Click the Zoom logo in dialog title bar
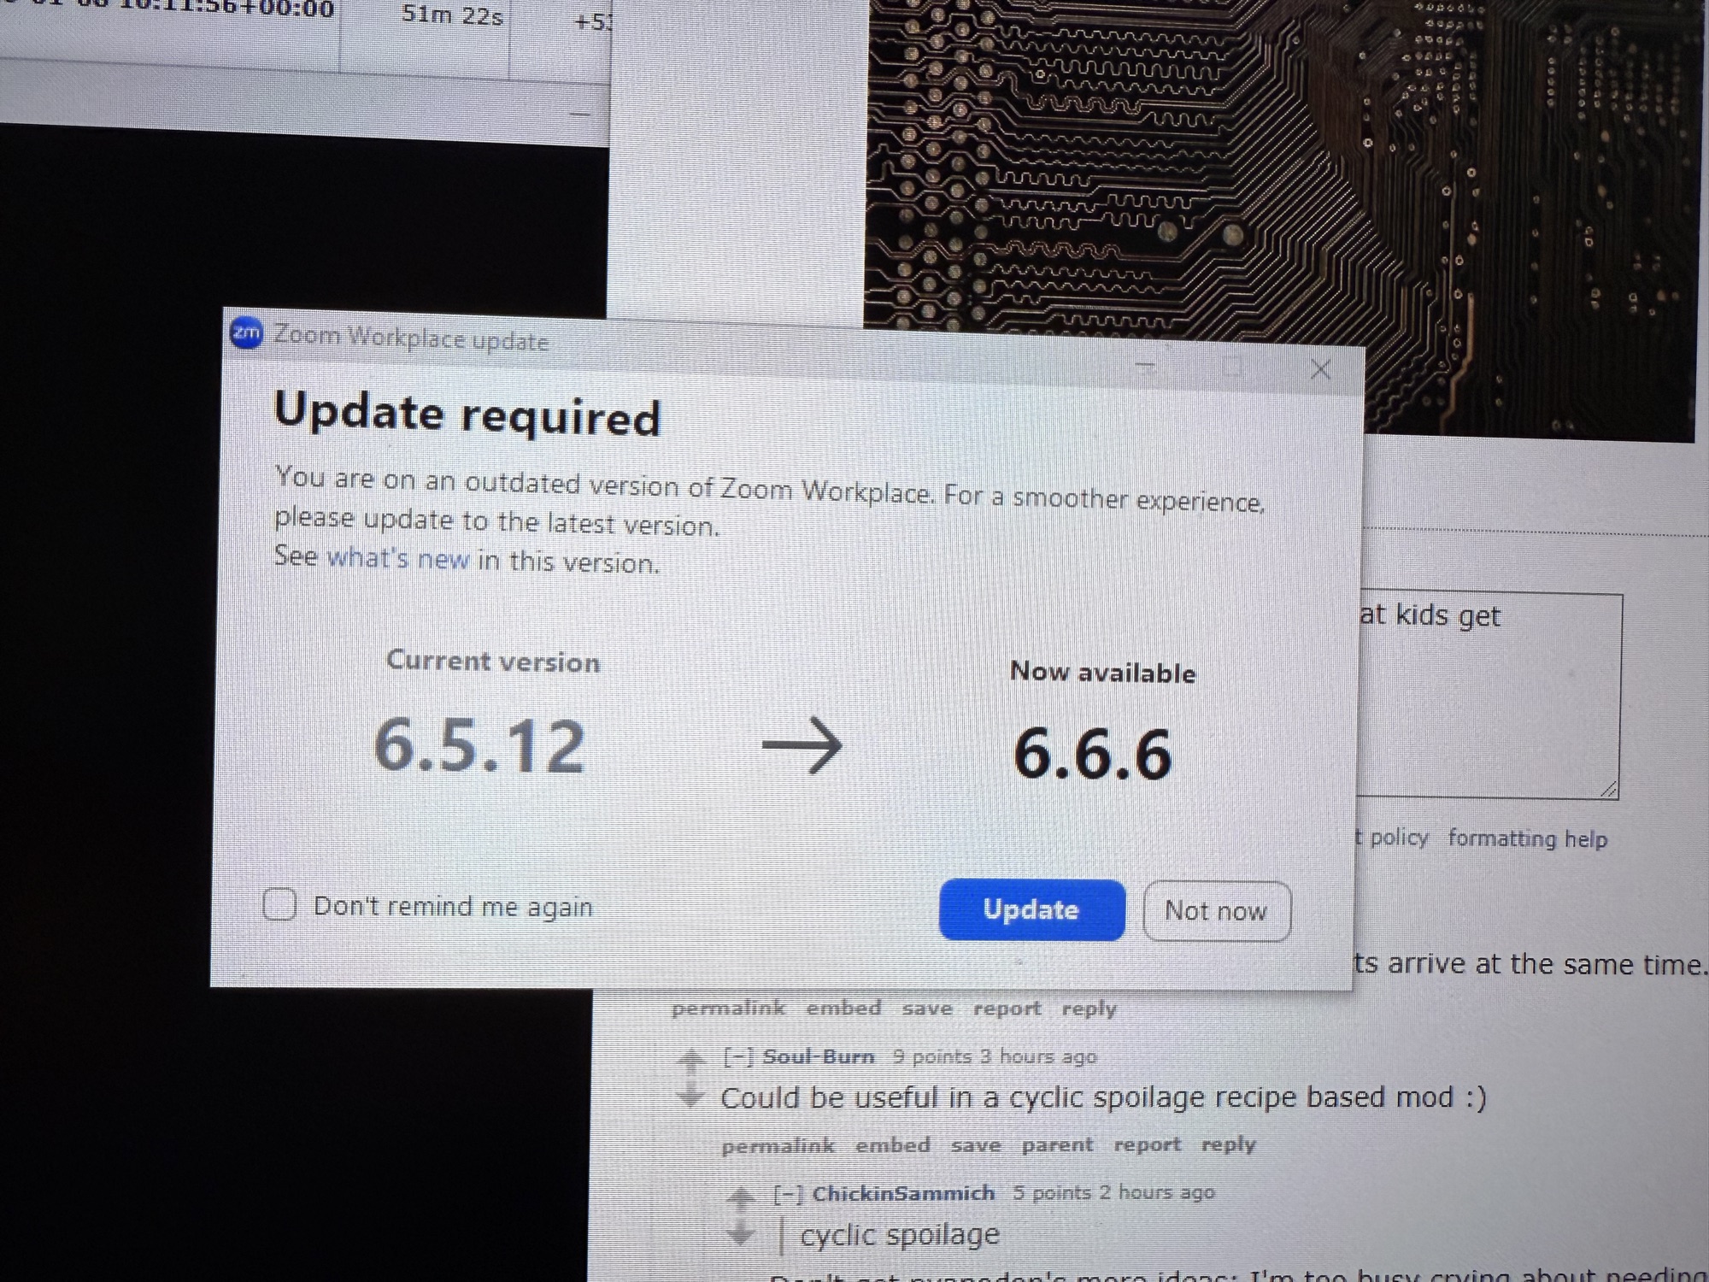1709x1282 pixels. [247, 333]
